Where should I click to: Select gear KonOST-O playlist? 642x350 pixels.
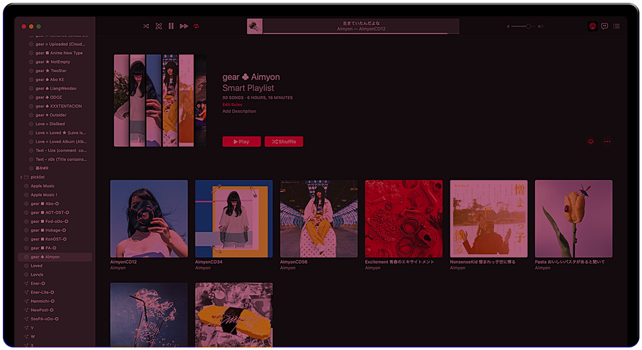(55, 240)
